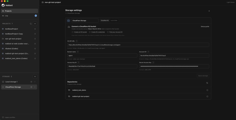Click the macOS green fullscreen button

click(x=8, y=1)
